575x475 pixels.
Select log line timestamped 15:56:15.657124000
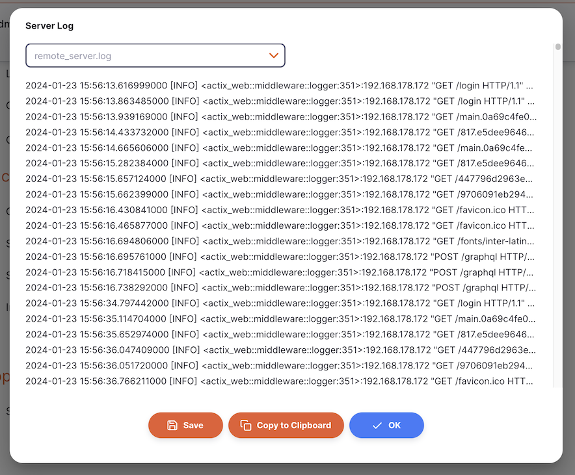tap(279, 179)
